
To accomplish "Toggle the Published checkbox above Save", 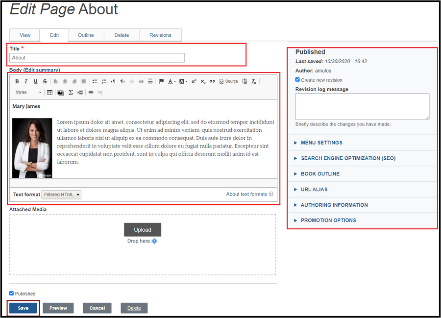I will tap(12, 294).
